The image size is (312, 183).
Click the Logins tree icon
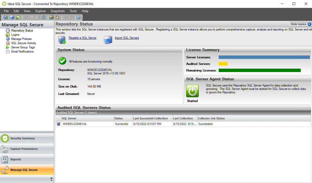pos(8,35)
